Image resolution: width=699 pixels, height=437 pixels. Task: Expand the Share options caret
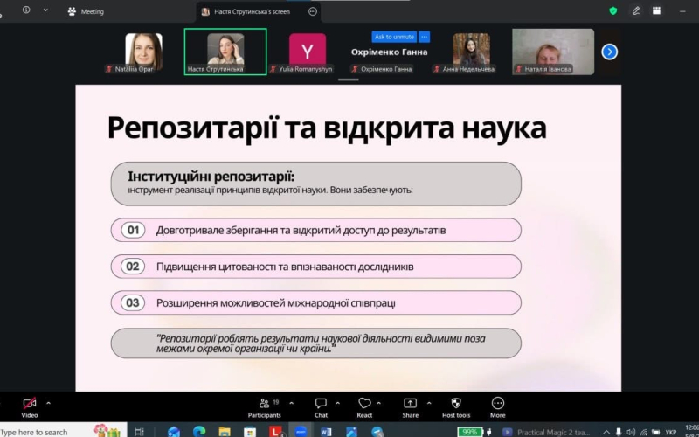click(429, 404)
